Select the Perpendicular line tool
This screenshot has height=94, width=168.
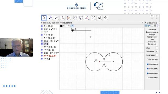pos(62,18)
